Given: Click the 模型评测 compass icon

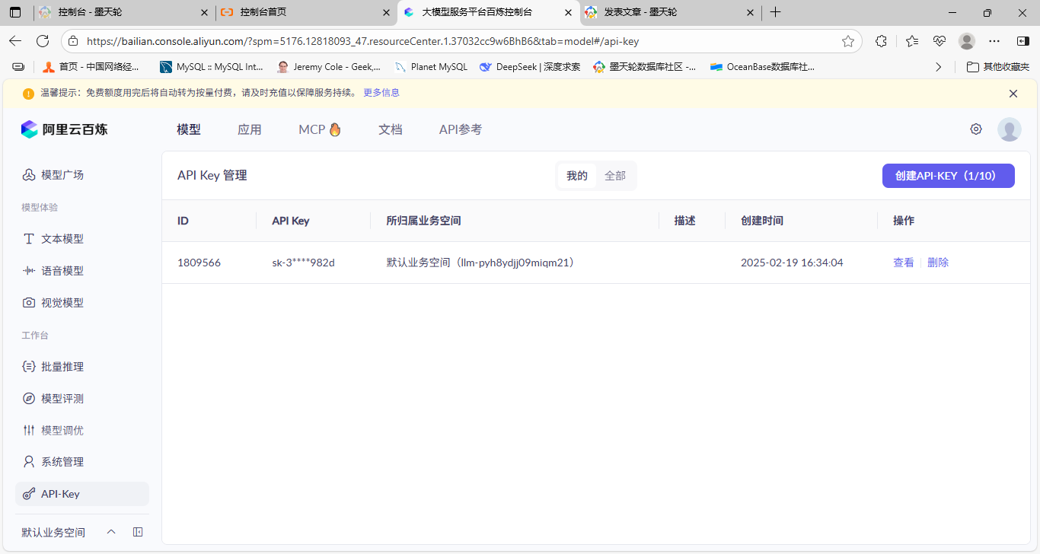Looking at the screenshot, I should [29, 399].
